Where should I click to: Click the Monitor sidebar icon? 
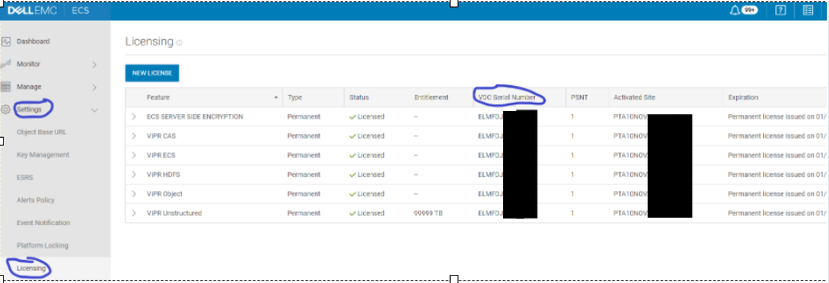pos(6,64)
